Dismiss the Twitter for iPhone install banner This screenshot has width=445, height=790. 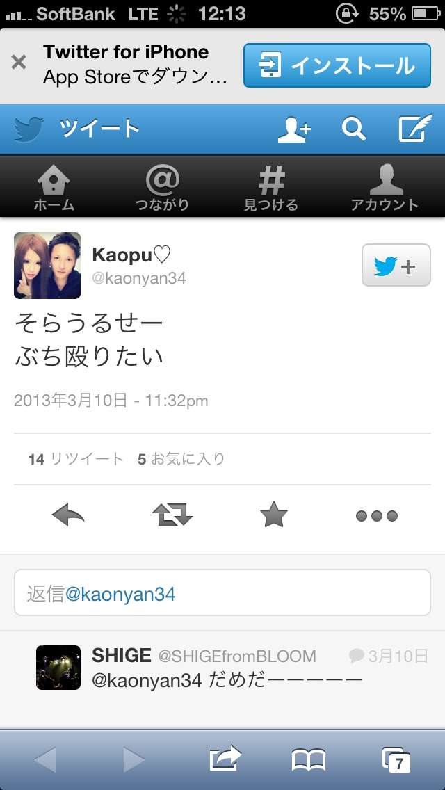[19, 63]
